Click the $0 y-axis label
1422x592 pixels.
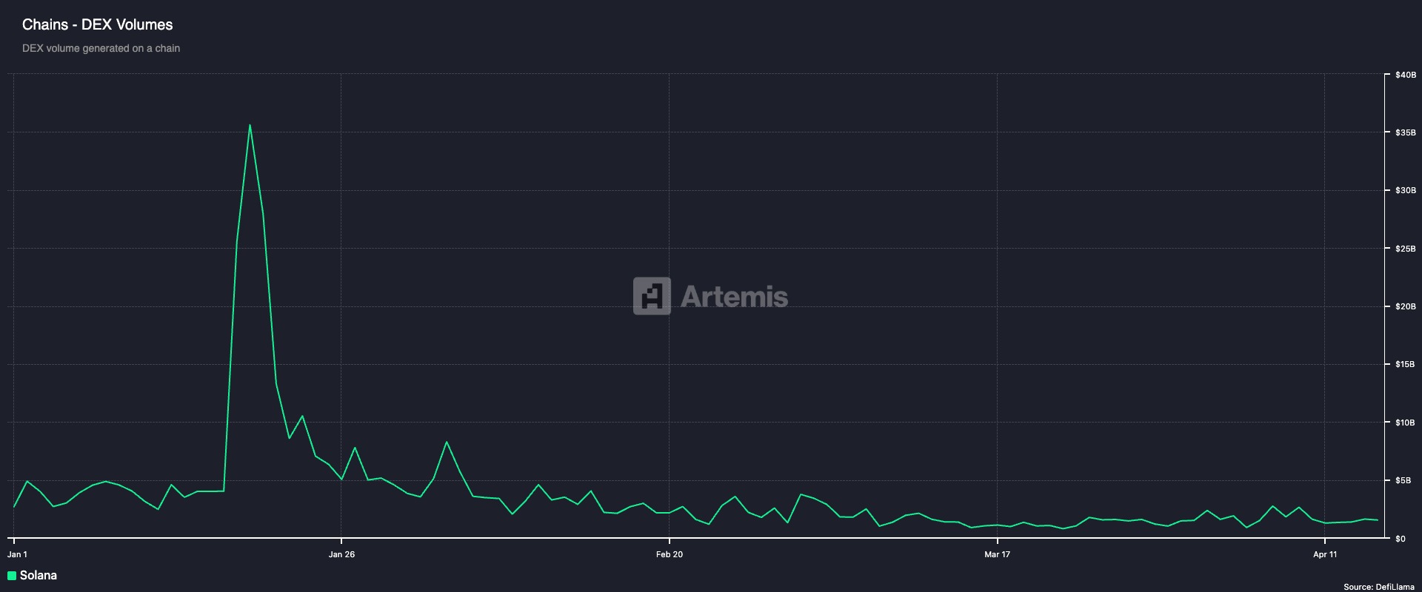(x=1400, y=539)
